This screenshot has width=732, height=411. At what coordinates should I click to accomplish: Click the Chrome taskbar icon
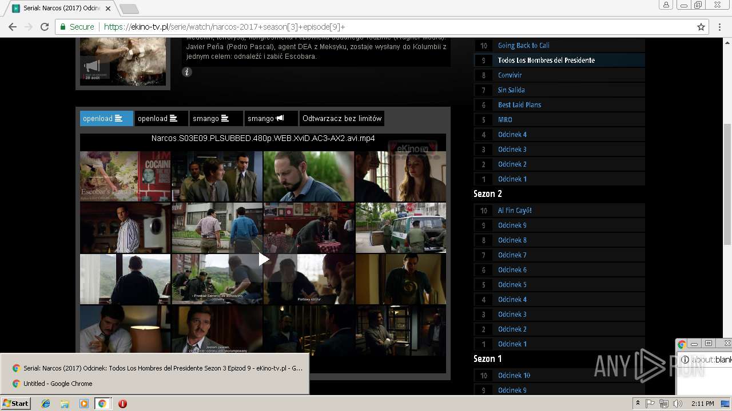pos(102,404)
